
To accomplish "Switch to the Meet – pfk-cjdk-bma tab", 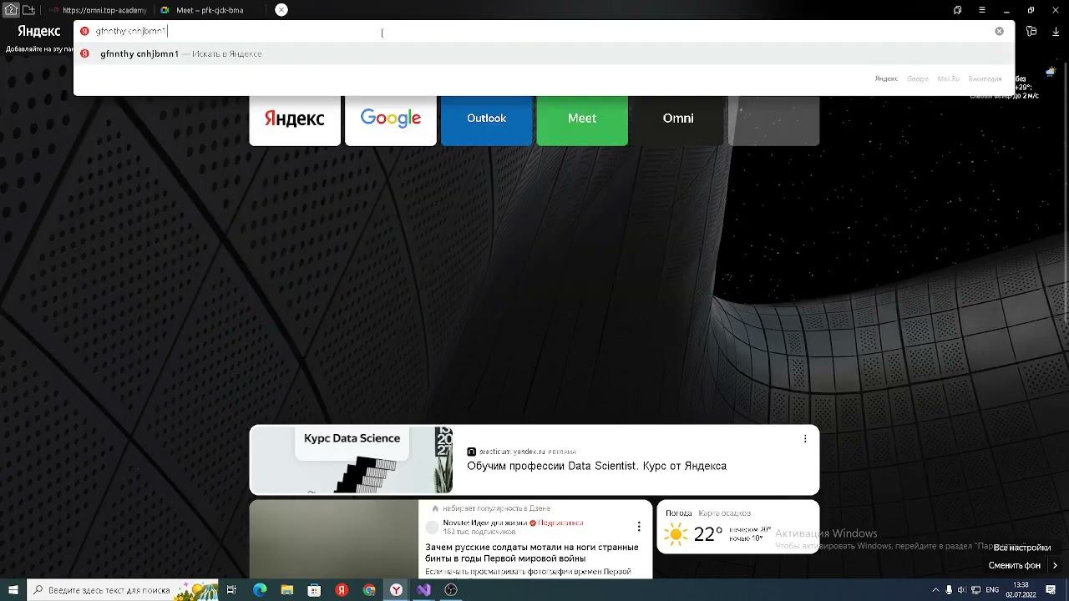I will (209, 10).
